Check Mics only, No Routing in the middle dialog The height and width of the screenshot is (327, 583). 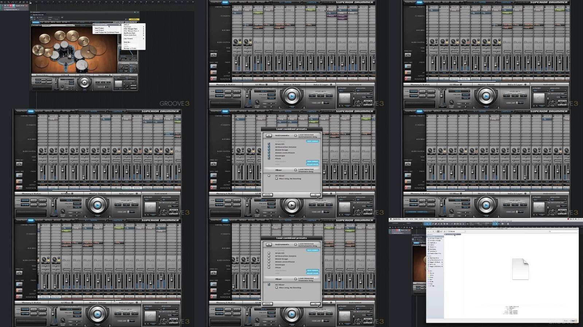pyautogui.click(x=277, y=179)
